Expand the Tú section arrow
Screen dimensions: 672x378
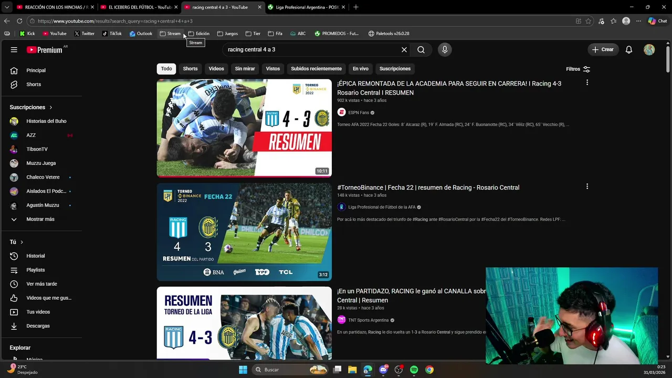(22, 242)
